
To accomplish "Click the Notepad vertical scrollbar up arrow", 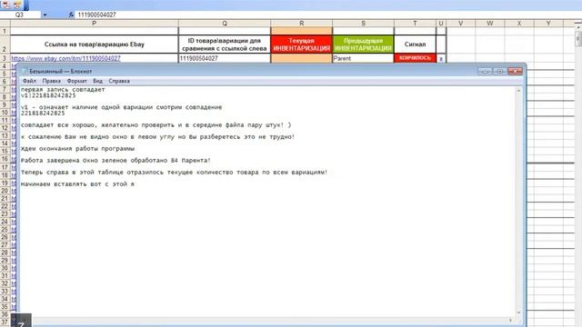I will (518, 91).
